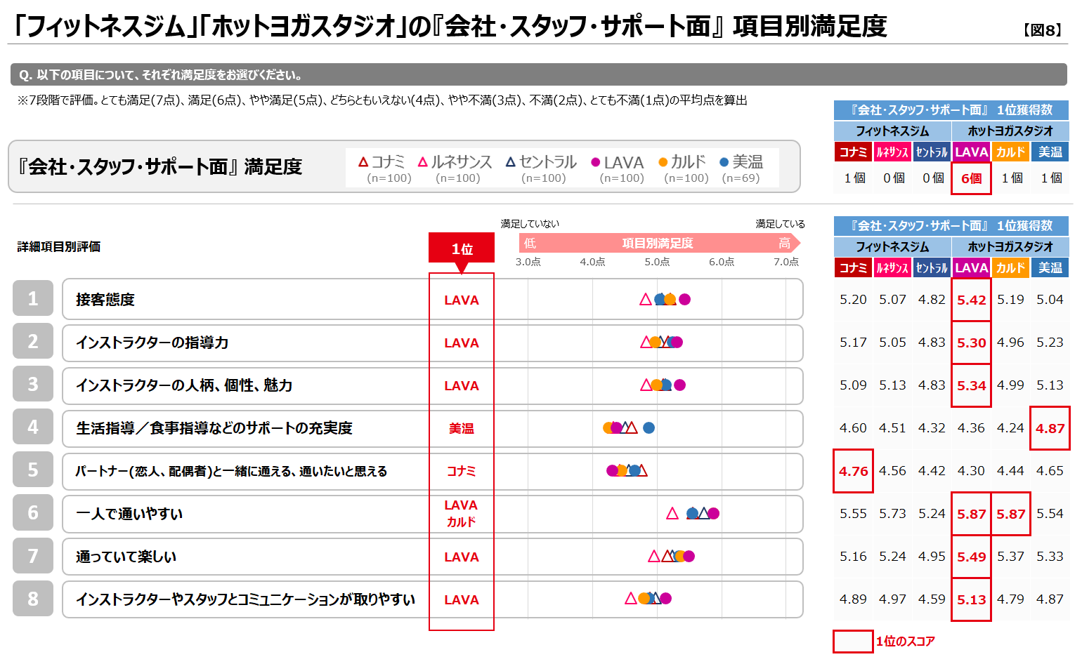The width and height of the screenshot is (1082, 664).
Task: Click コナミ in the 1位 column
Action: [x=462, y=471]
